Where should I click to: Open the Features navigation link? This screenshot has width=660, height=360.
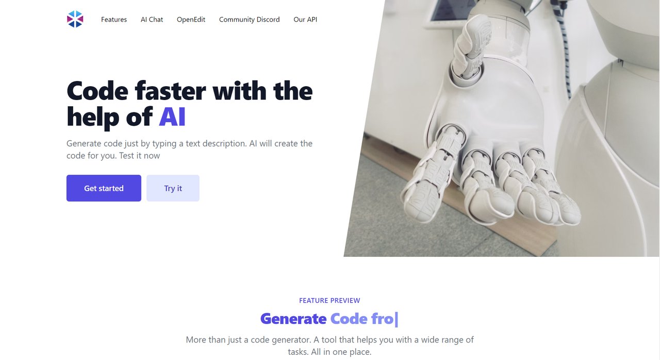coord(114,20)
